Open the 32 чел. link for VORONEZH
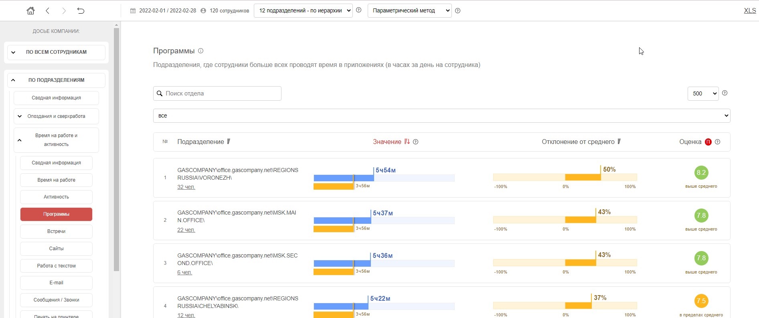Screen dimensions: 759x318 click(x=186, y=187)
